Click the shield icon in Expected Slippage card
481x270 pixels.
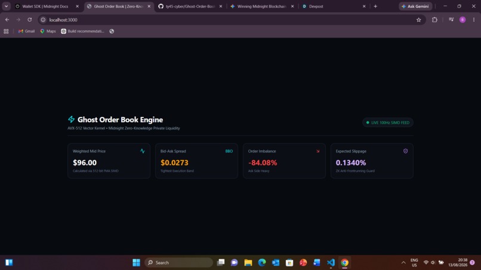pyautogui.click(x=405, y=151)
